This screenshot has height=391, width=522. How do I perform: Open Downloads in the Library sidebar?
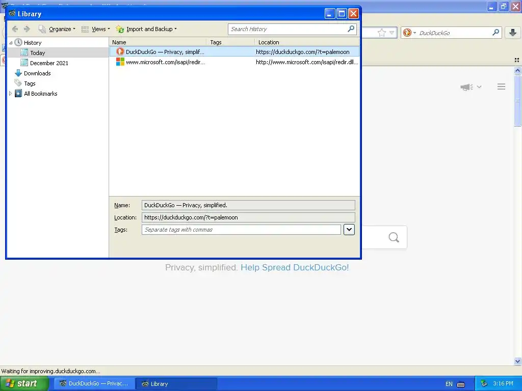tap(37, 73)
